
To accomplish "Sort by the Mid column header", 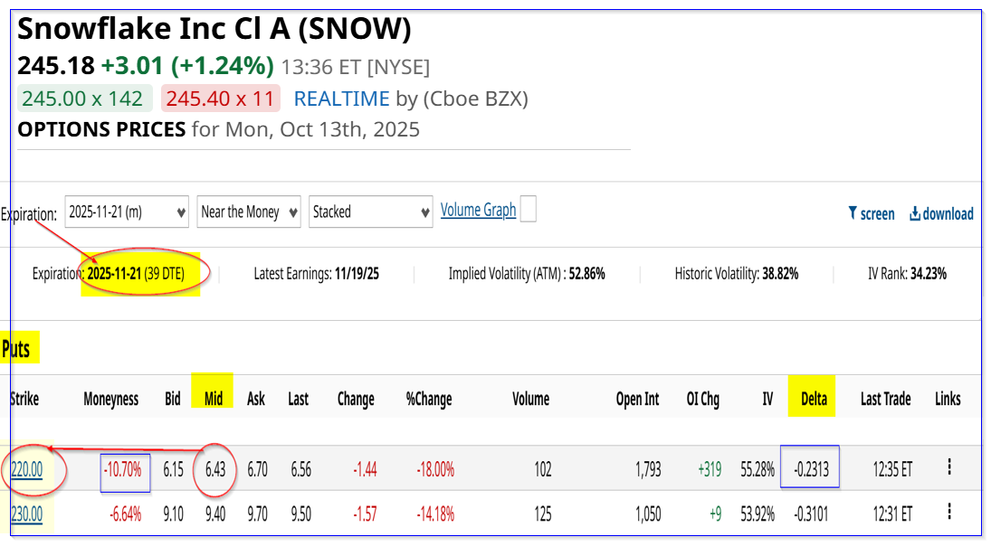I will 214,399.
